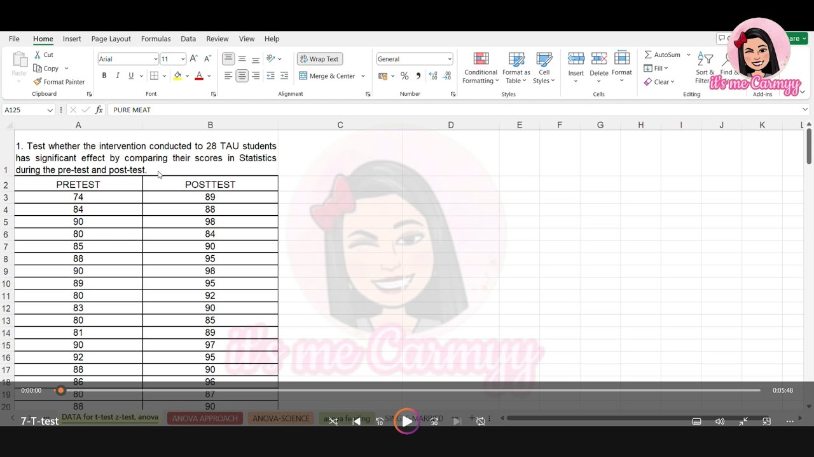The width and height of the screenshot is (814, 457).
Task: Click the AutoSum button
Action: click(662, 55)
